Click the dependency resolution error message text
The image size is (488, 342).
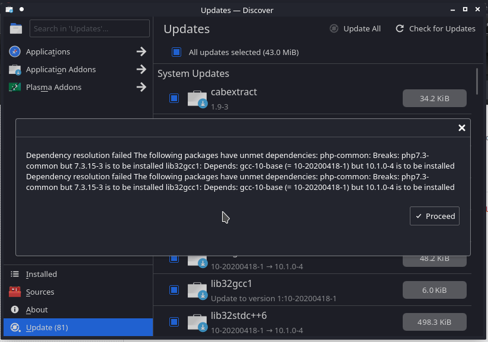click(240, 172)
